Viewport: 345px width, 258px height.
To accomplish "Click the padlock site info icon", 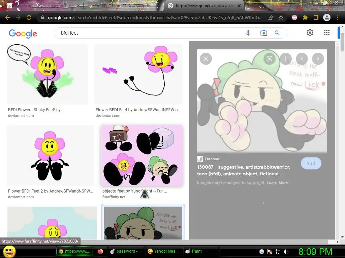I will tap(42, 17).
